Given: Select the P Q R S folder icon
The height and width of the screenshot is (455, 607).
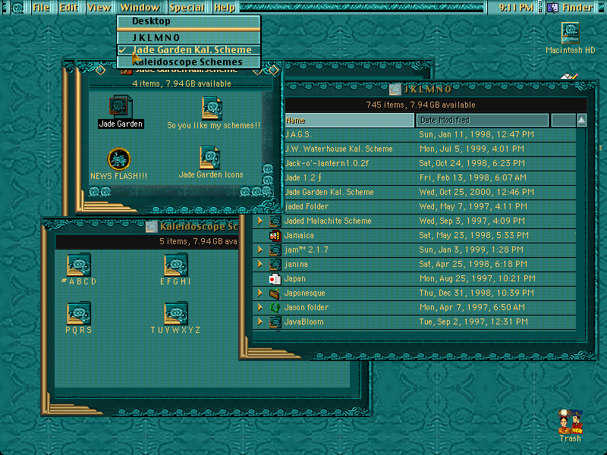Looking at the screenshot, I should point(79,313).
